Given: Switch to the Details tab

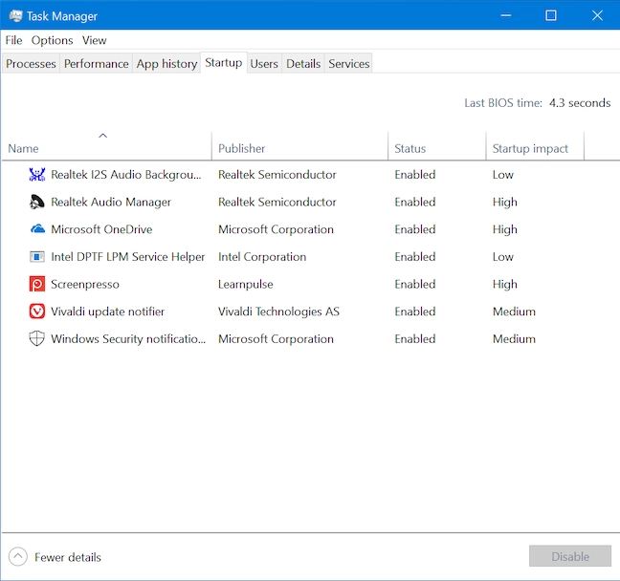Looking at the screenshot, I should pyautogui.click(x=303, y=64).
